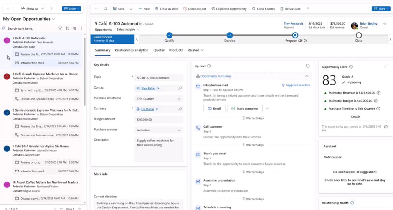The height and width of the screenshot is (210, 393).
Task: Open Discuss on Grande Espresso phone call item
Action: (46, 99)
